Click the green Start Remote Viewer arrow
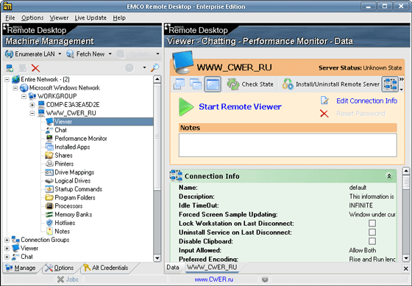The width and height of the screenshot is (412, 286). coord(185,106)
